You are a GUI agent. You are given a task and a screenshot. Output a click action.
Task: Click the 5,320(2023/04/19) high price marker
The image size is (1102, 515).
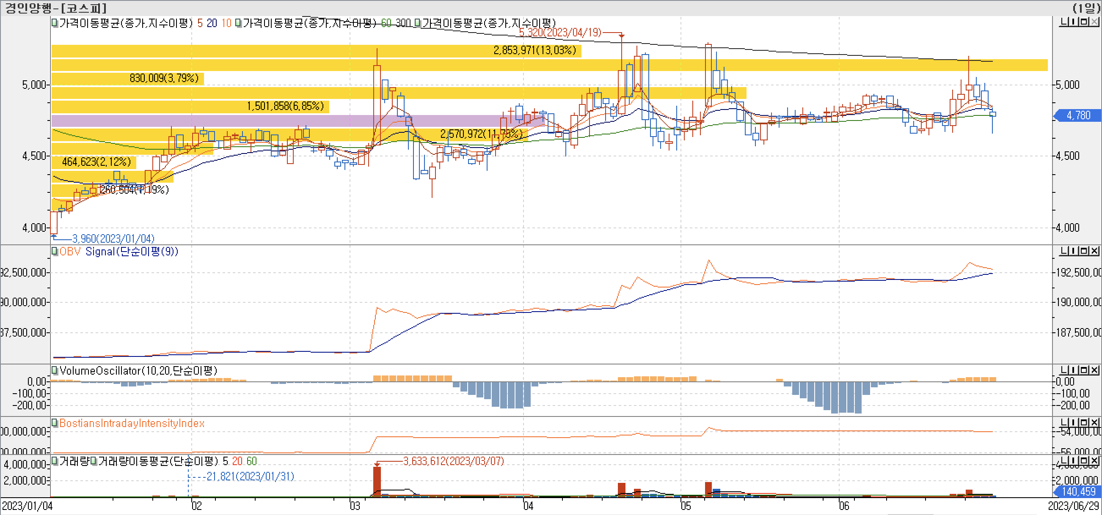point(560,33)
